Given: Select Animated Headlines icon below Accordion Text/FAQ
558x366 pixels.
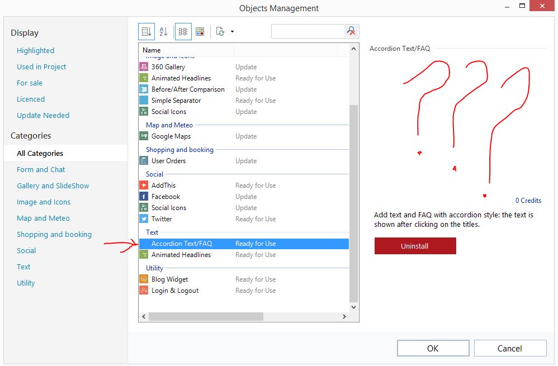Looking at the screenshot, I should tap(144, 254).
